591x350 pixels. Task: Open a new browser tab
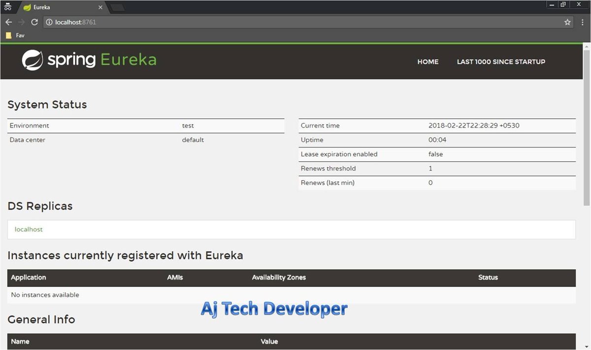coord(117,7)
